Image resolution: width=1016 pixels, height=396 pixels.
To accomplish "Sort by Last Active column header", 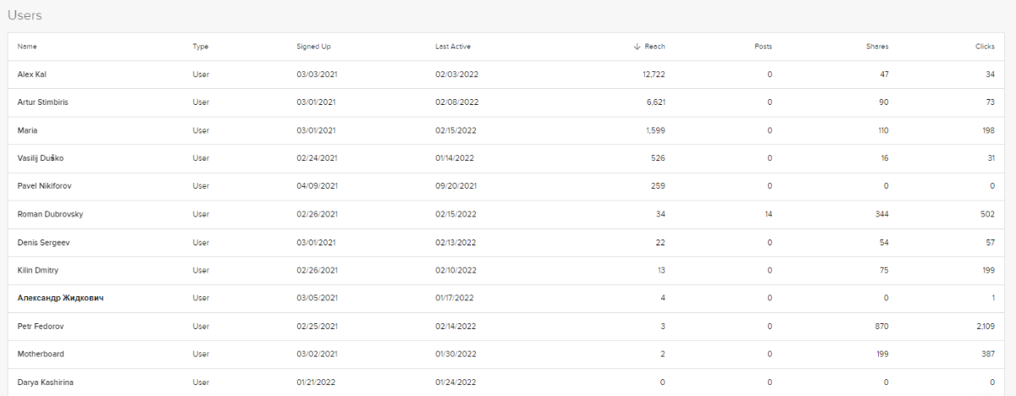I will point(453,47).
